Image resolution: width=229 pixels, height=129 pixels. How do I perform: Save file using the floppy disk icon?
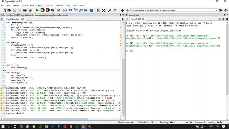[x=14, y=10]
